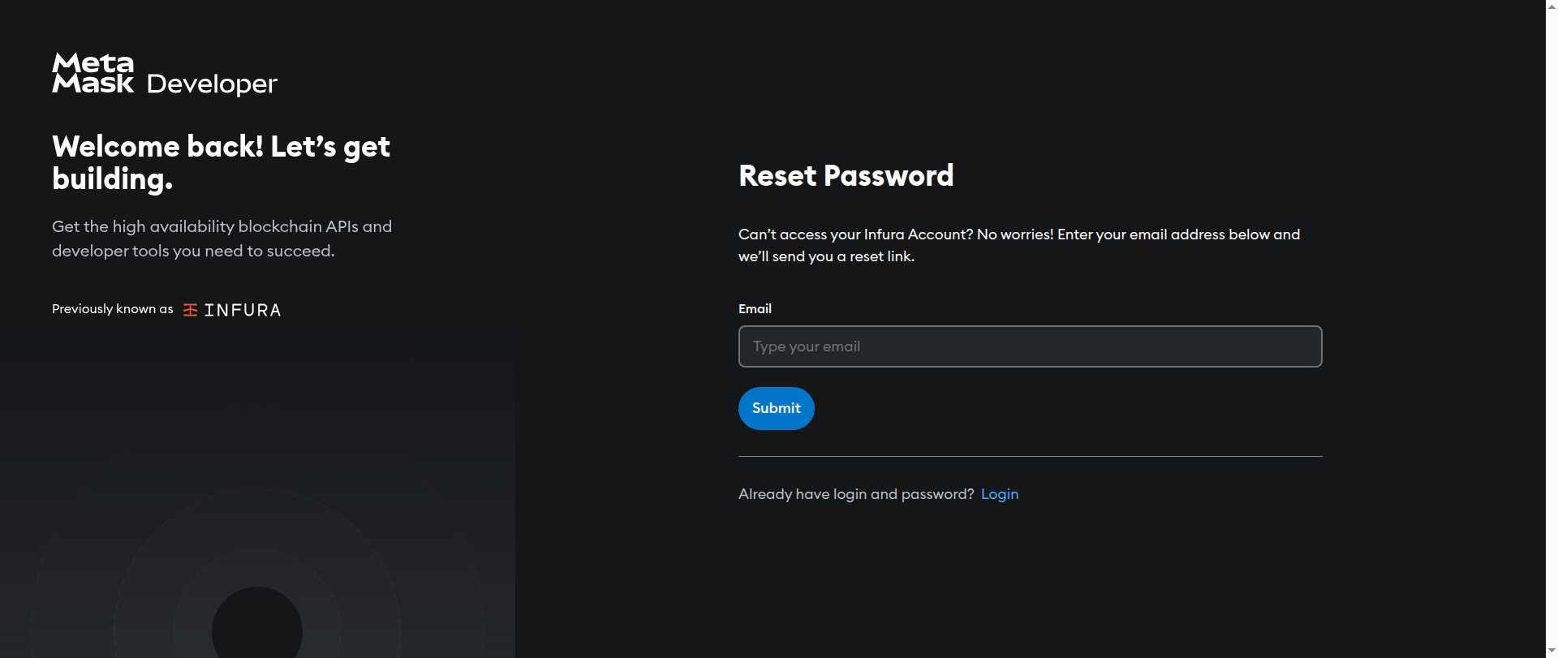
Task: Focus the "Type your email" input field
Action: (1030, 346)
